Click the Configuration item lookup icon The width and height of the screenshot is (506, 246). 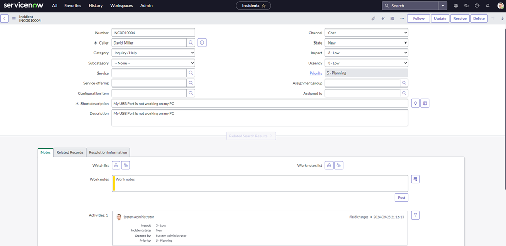pos(191,93)
